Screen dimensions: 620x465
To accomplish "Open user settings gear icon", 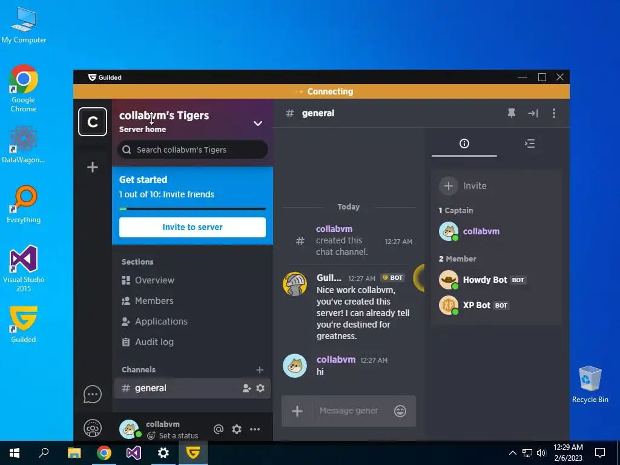I will click(x=237, y=429).
